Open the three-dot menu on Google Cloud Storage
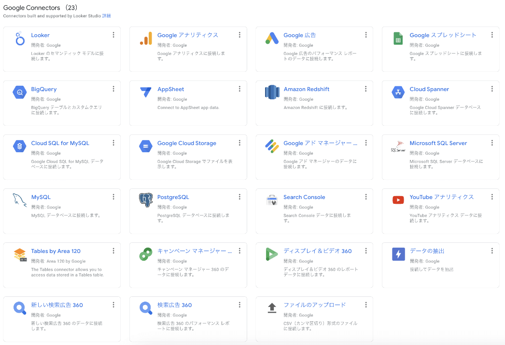The height and width of the screenshot is (345, 505). [239, 143]
